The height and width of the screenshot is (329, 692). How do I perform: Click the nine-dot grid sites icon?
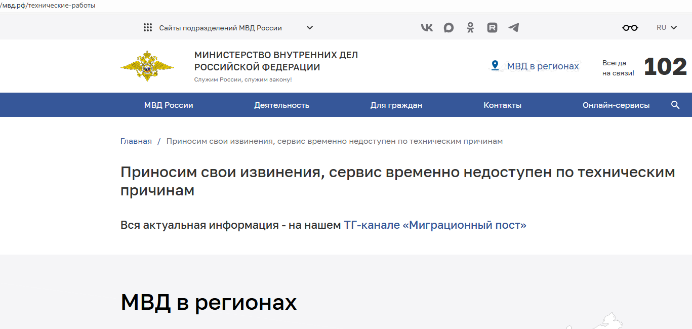tap(148, 28)
